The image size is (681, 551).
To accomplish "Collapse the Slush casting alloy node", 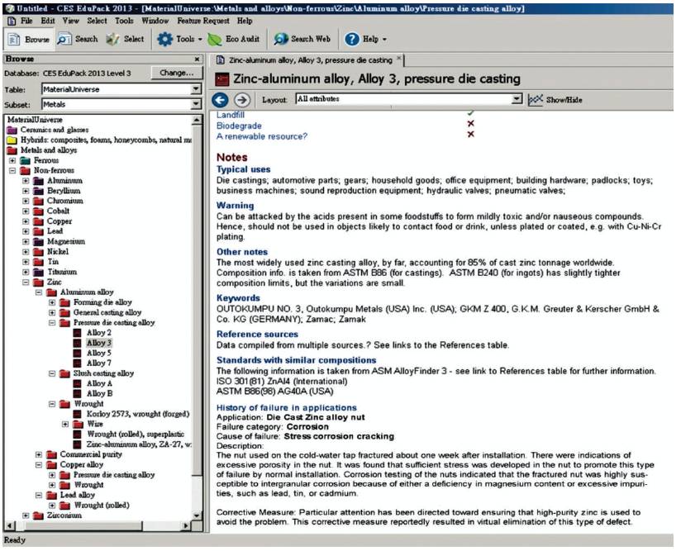I will coord(52,373).
